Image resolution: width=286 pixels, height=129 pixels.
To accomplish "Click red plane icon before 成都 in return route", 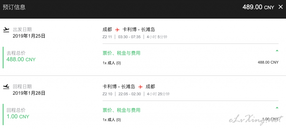I will point(140,87).
